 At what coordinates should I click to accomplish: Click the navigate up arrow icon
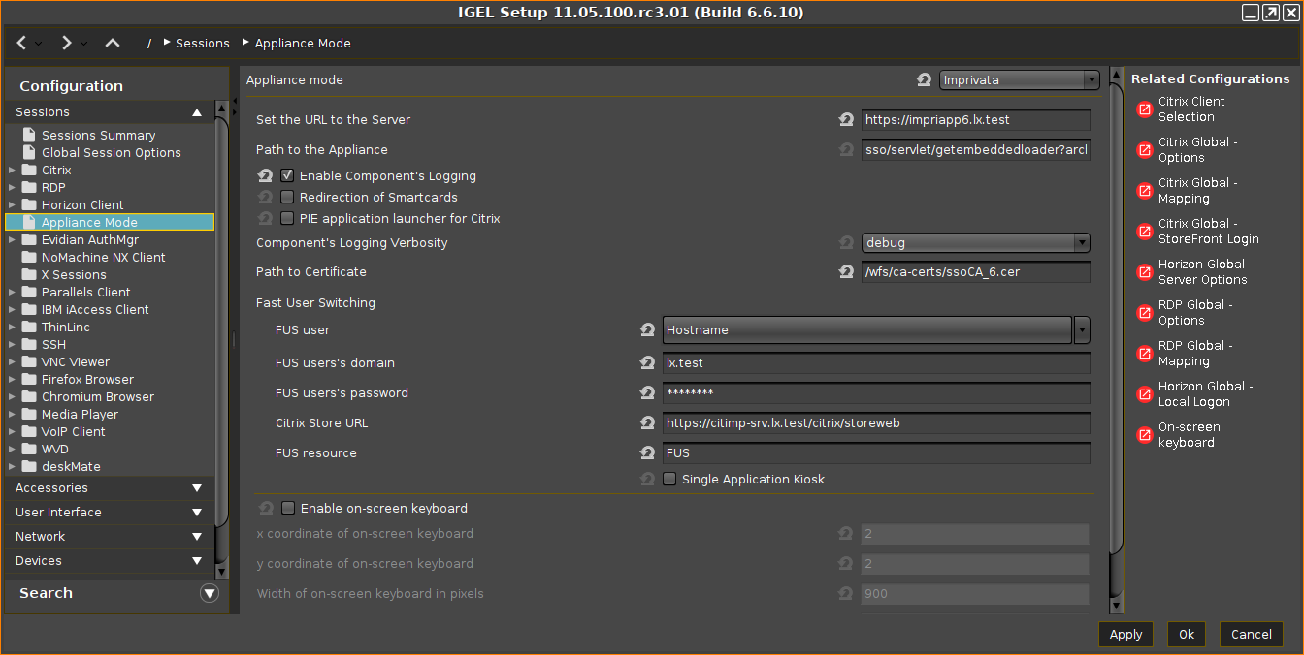tap(113, 43)
